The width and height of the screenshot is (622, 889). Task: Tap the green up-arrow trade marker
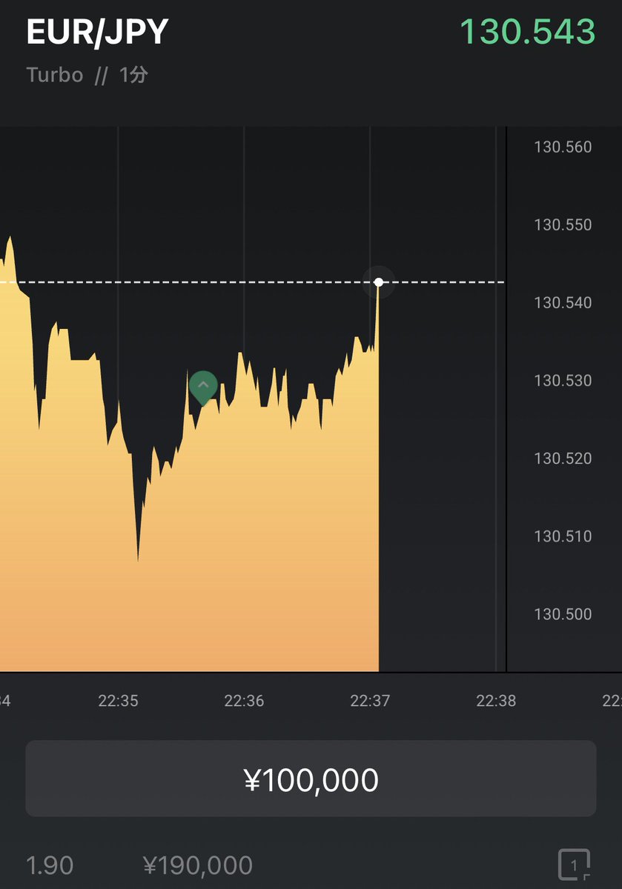tap(203, 388)
